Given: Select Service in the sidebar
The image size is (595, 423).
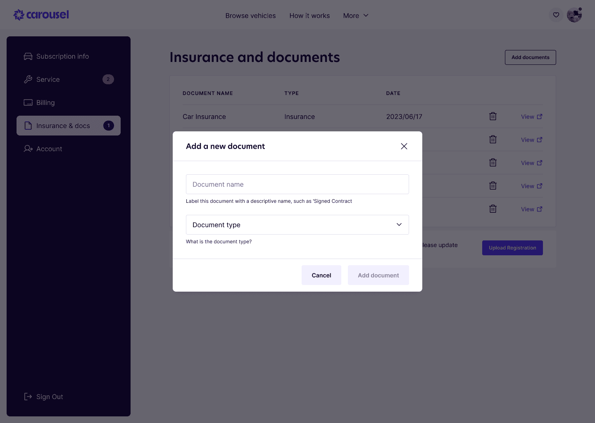Looking at the screenshot, I should click(48, 79).
